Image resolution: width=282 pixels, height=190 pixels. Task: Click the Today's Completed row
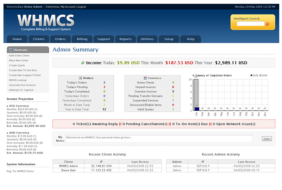86,92
